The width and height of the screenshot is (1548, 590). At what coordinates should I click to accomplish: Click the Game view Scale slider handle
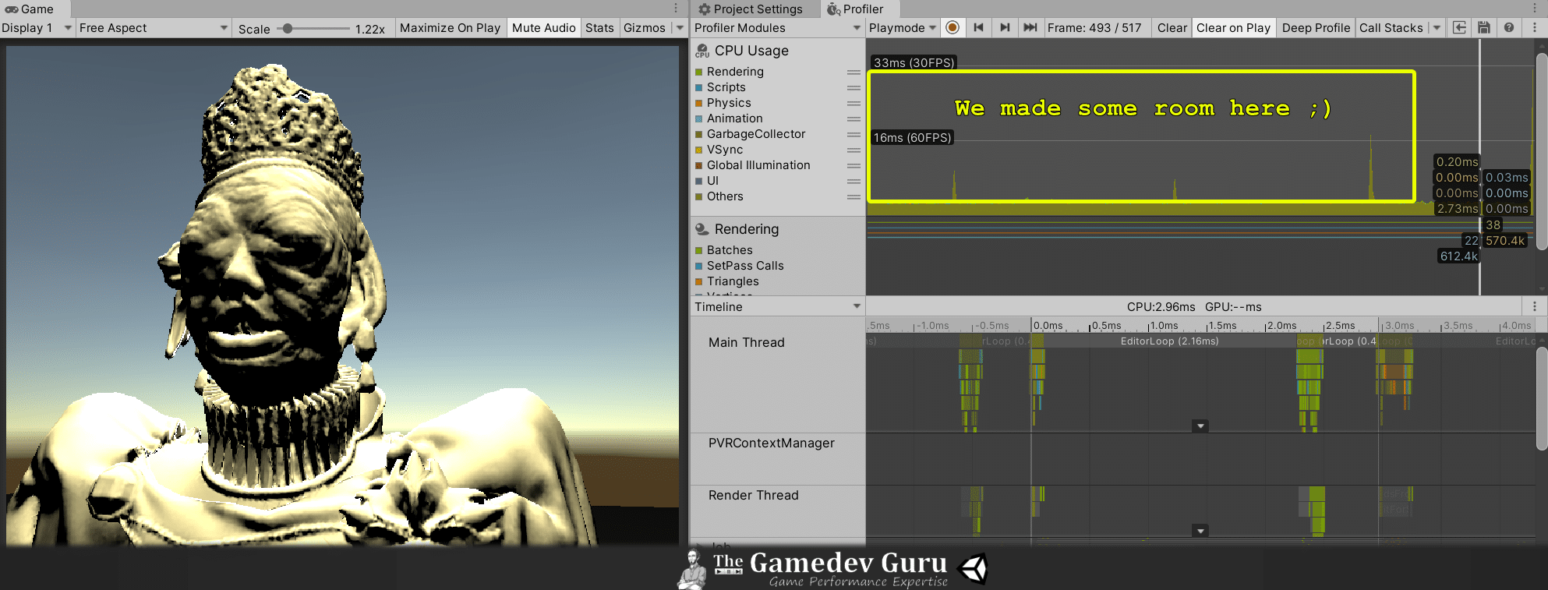[288, 28]
